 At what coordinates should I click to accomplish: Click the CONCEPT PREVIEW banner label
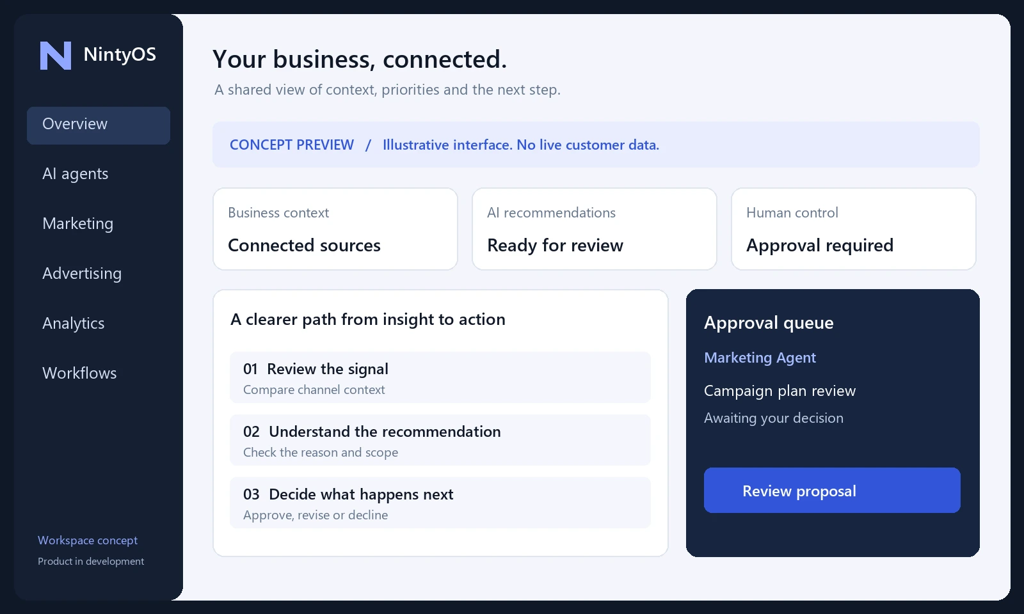coord(292,145)
